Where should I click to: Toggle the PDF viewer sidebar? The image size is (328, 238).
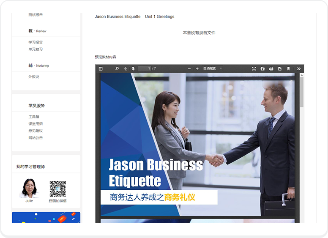[101, 68]
